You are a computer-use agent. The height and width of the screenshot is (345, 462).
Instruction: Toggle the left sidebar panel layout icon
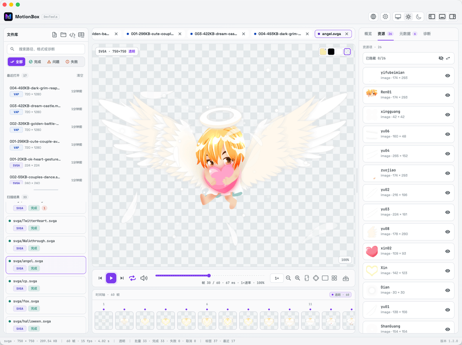[x=432, y=17]
